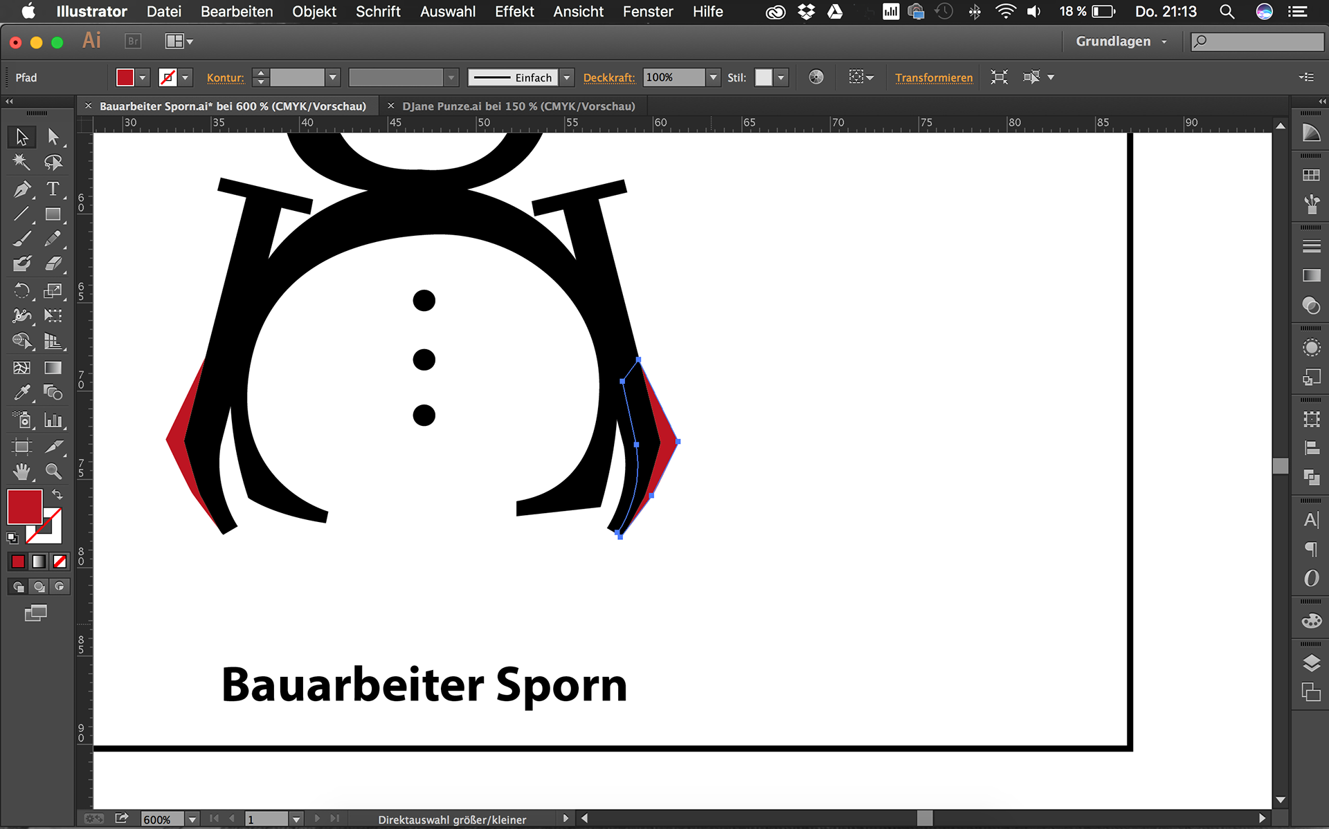Open the Datei menu
The height and width of the screenshot is (829, 1329).
coord(164,11)
